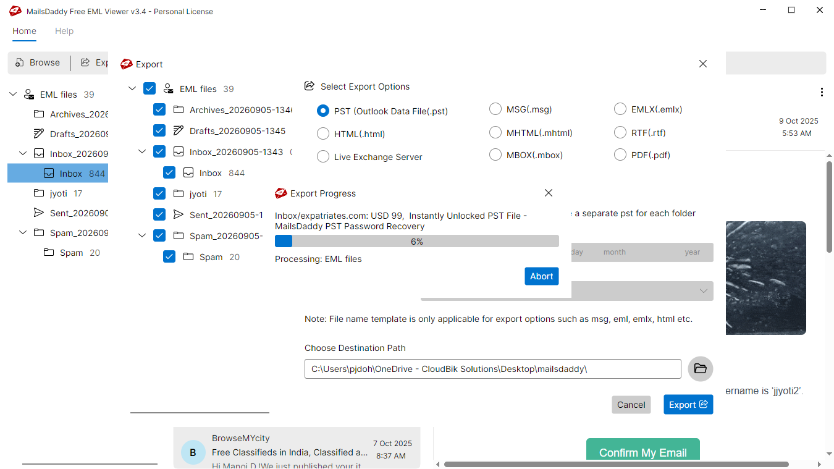
Task: Abort the export process
Action: tap(541, 276)
